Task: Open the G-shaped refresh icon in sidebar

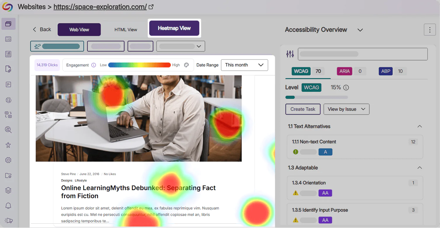Action: coord(8,100)
